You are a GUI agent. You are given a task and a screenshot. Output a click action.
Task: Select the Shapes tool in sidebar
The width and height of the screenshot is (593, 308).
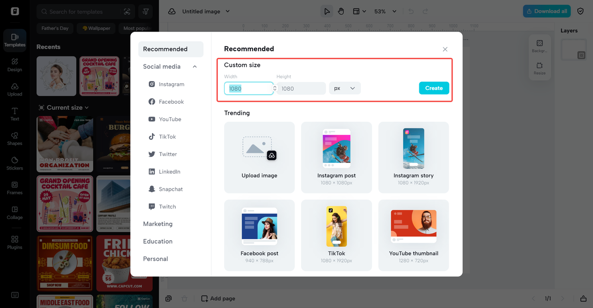pyautogui.click(x=14, y=138)
